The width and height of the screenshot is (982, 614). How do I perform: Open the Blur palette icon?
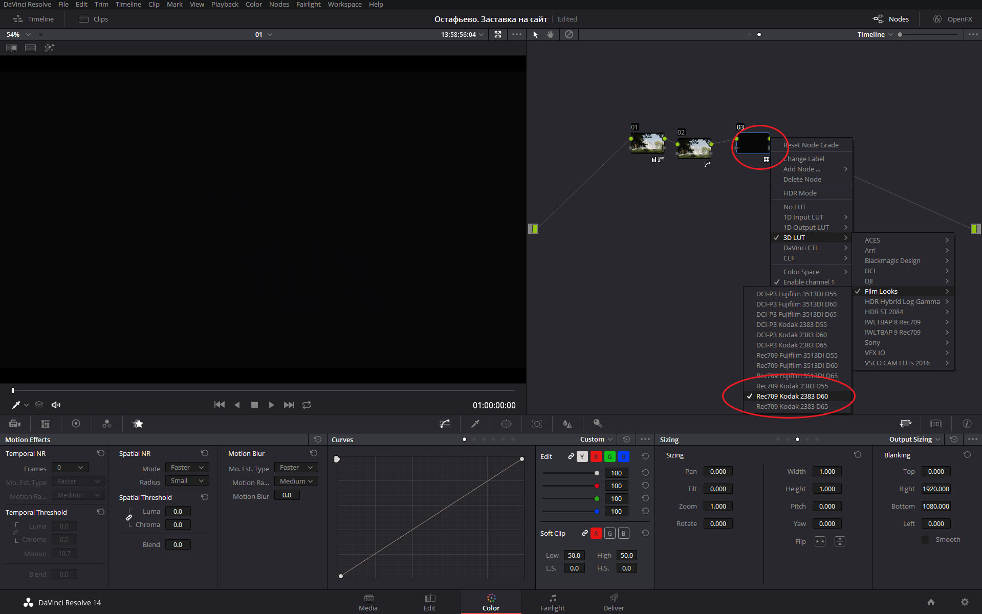click(x=567, y=424)
